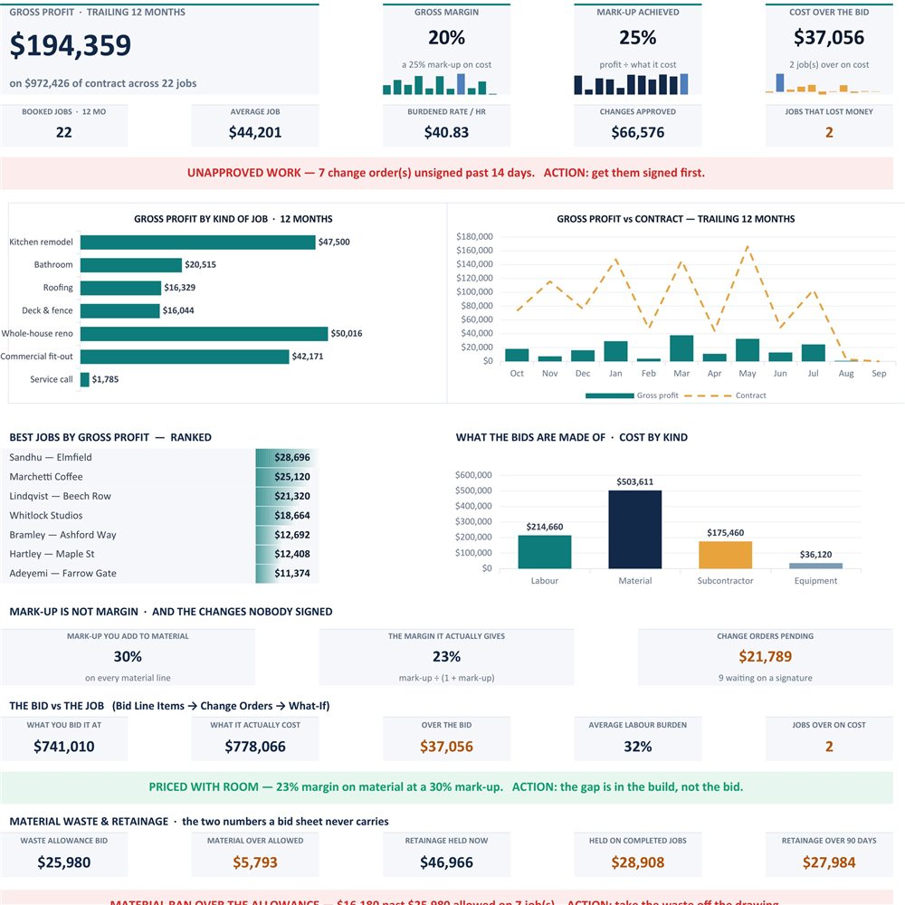Select the 20% gross margin value
905x905 pixels.
pyautogui.click(x=446, y=37)
